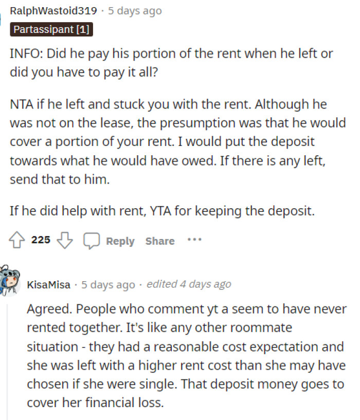Screen dimensions: 360x420
Task: Click the speech bubble reply icon
Action: click(x=93, y=240)
